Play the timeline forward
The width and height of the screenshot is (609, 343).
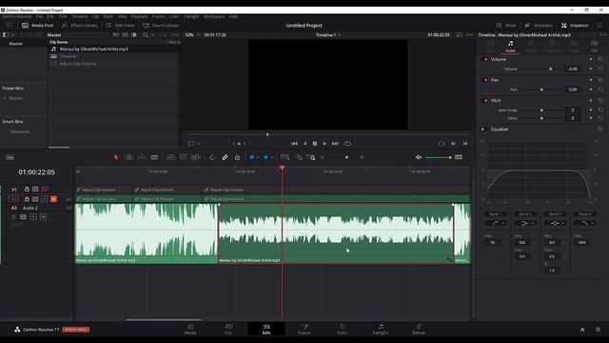tap(324, 144)
